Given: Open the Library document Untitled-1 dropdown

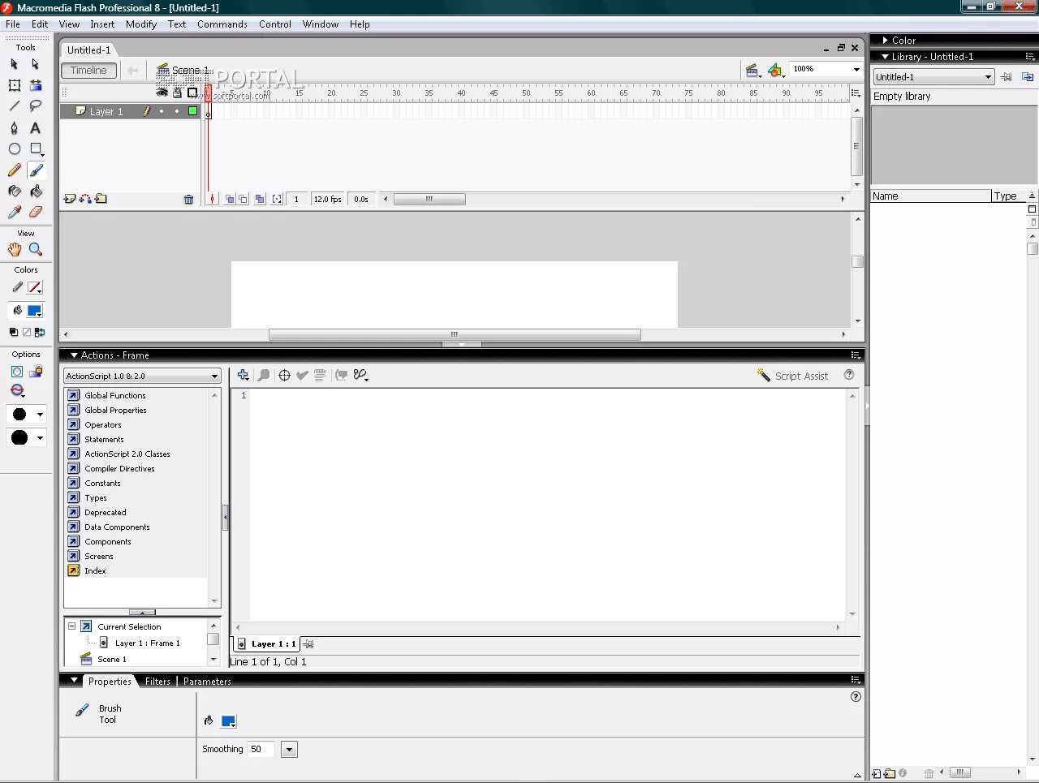Looking at the screenshot, I should [933, 77].
